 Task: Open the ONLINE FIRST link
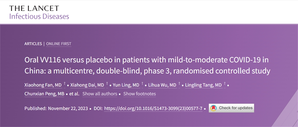click(x=59, y=44)
